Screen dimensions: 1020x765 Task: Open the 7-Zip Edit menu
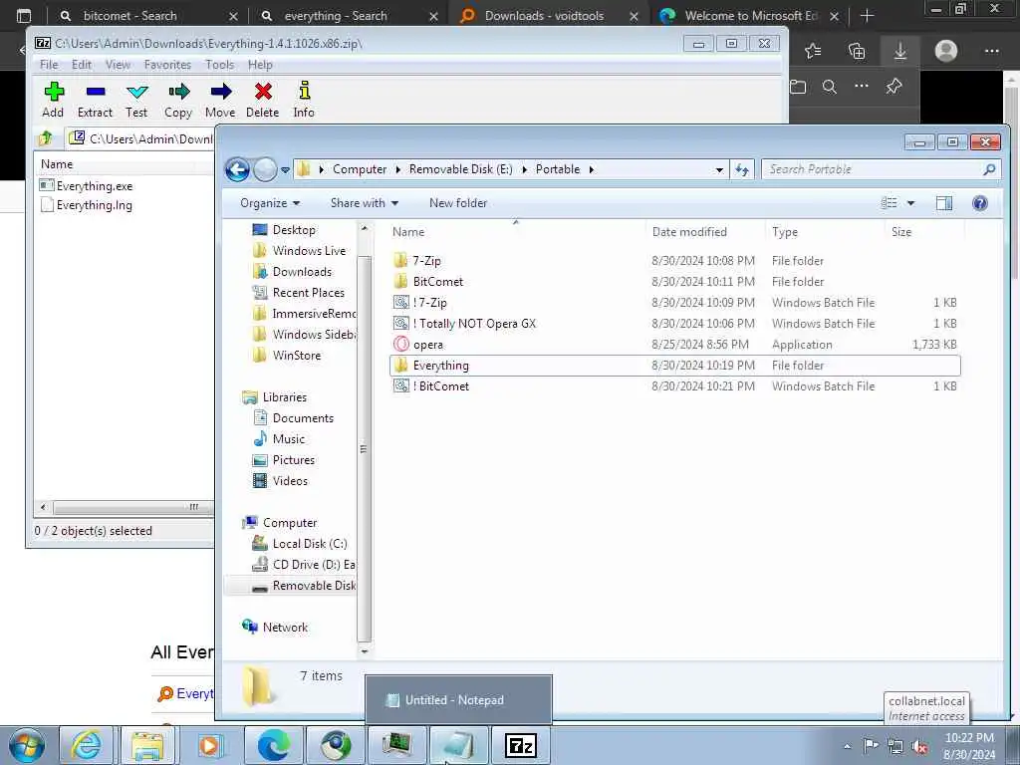tap(82, 65)
